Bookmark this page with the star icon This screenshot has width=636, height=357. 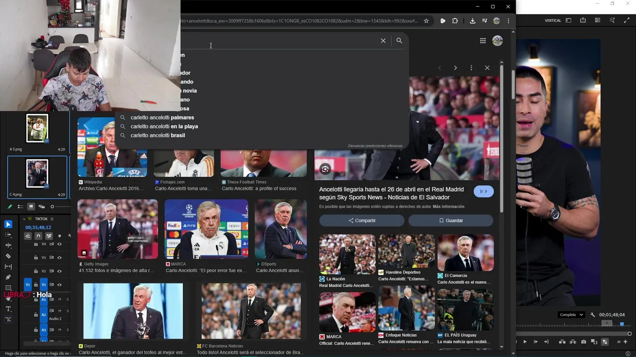[426, 21]
